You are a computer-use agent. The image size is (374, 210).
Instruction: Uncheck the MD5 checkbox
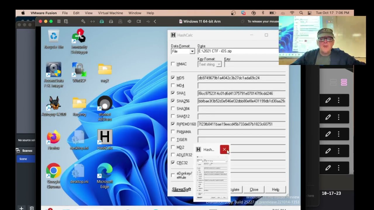[x=173, y=78]
